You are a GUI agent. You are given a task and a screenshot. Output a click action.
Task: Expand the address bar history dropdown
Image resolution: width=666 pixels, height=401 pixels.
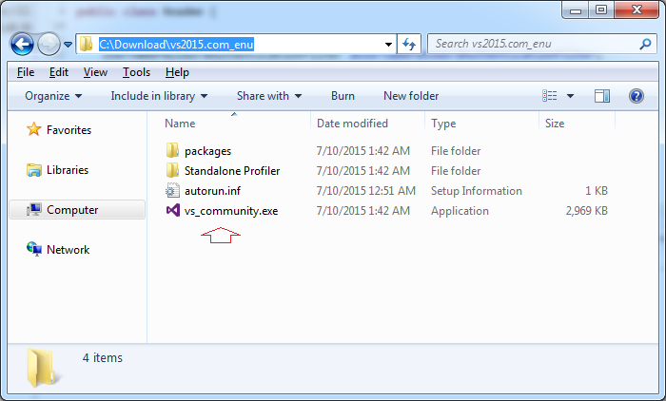click(388, 44)
